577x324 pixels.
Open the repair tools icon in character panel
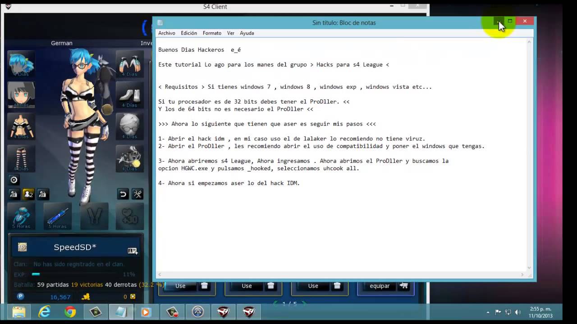tap(137, 194)
